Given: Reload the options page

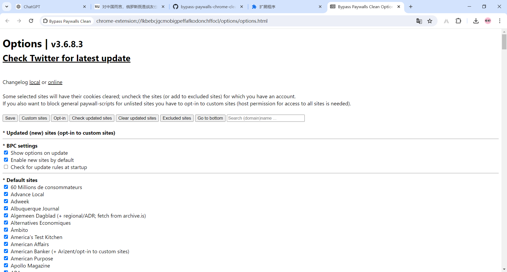Looking at the screenshot, I should [31, 21].
